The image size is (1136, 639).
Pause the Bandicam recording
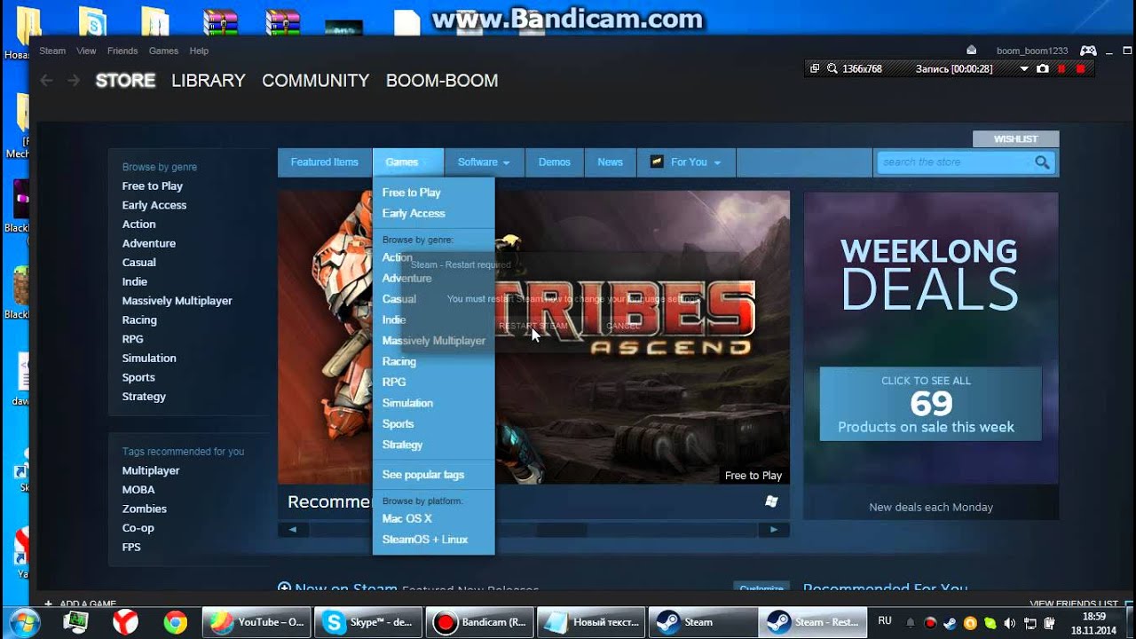tap(1062, 68)
